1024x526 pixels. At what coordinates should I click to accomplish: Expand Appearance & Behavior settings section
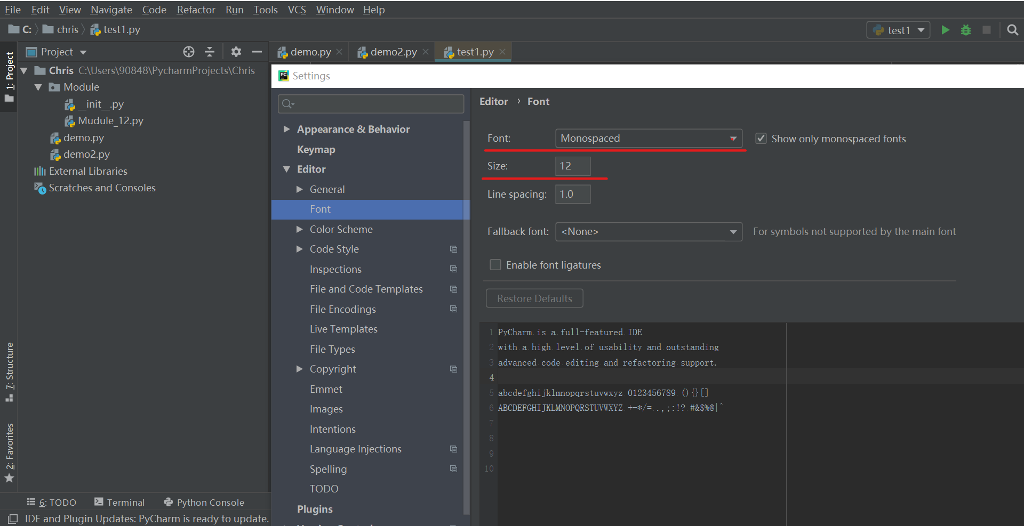pos(286,129)
